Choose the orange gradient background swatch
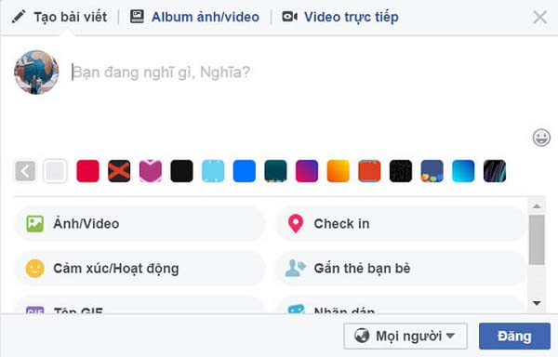558x357 pixels. 339,171
